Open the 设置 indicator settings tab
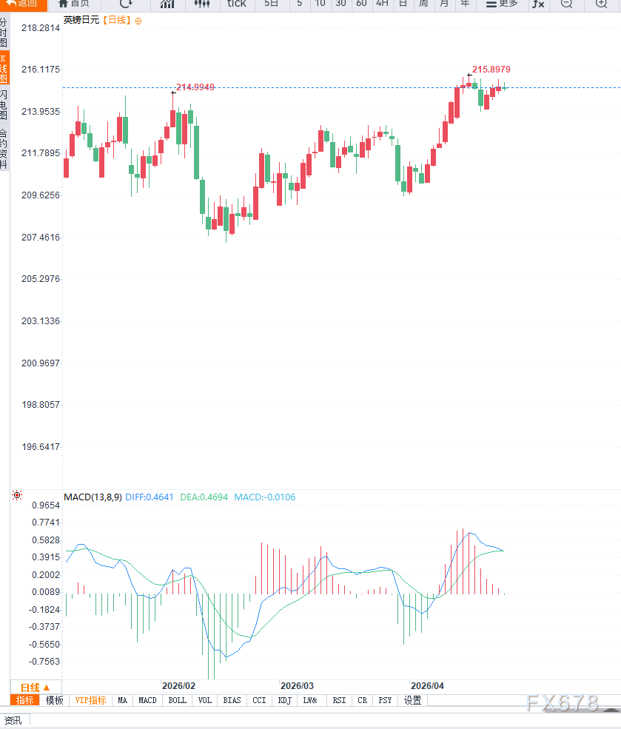 point(412,700)
